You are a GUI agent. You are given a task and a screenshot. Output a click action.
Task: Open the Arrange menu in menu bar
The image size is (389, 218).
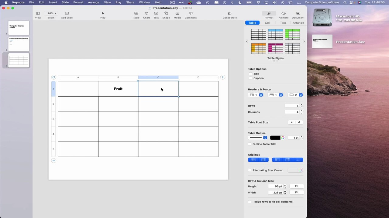pyautogui.click(x=94, y=2)
